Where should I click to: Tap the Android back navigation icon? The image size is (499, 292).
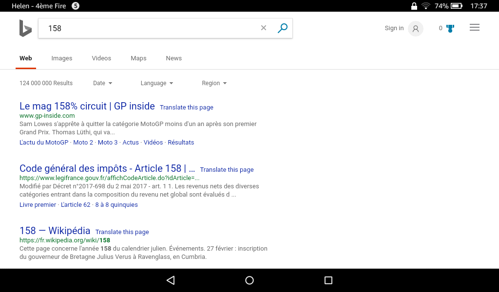171,280
